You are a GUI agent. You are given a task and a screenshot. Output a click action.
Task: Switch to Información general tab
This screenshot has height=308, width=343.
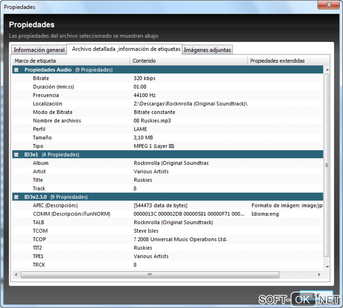point(39,50)
